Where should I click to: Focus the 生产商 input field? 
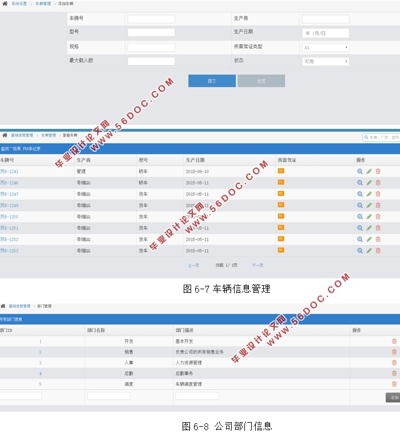coord(326,19)
